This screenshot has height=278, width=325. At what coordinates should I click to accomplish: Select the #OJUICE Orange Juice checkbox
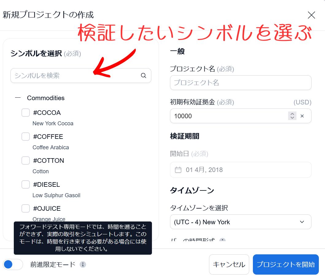point(25,208)
